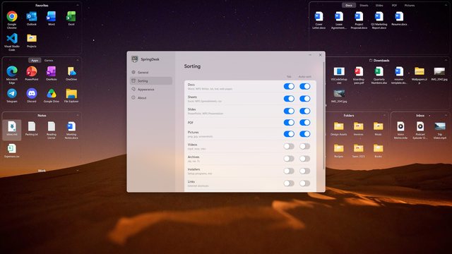452x254 pixels.
Task: Open Google Drive shortcut
Action: pos(52,96)
